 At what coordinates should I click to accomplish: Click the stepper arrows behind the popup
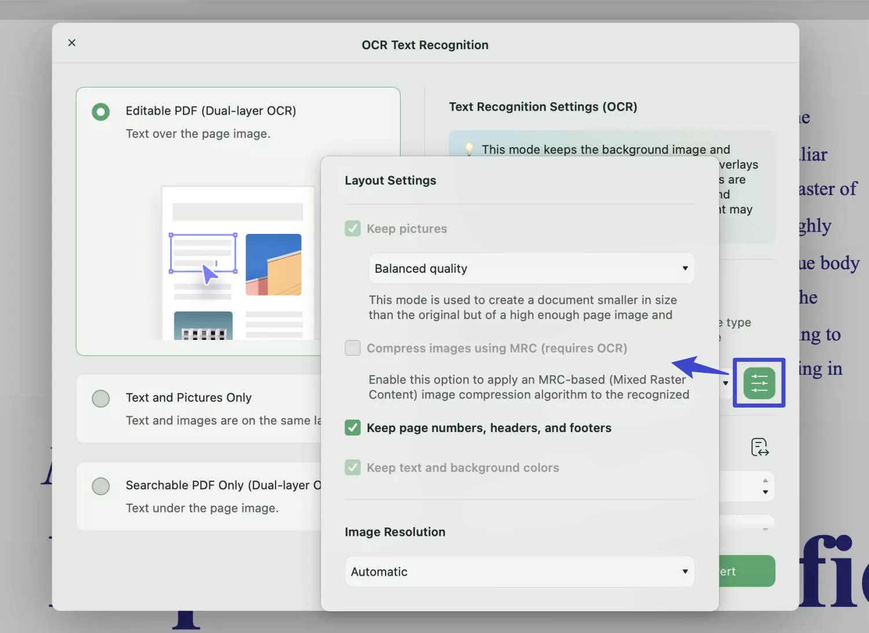tap(765, 486)
